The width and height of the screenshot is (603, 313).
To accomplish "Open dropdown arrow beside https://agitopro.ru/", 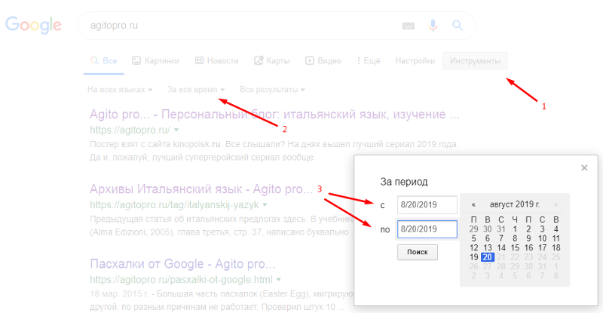I will 176,130.
